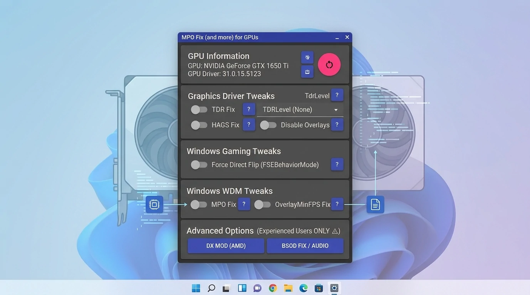Click the BSOD FIX / AUDIO button

coord(305,246)
